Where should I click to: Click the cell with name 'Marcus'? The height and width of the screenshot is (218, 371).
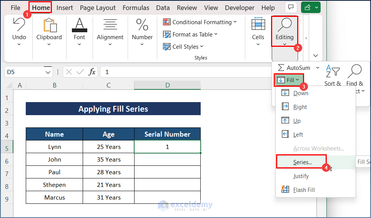click(55, 197)
